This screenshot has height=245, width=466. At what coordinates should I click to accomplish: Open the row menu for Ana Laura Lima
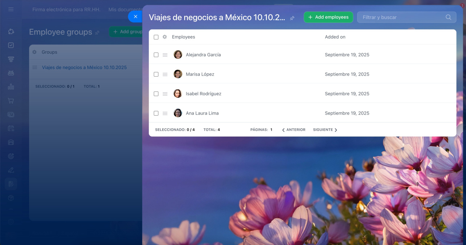[x=165, y=113]
